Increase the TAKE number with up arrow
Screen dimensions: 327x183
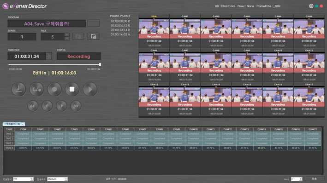point(67,34)
